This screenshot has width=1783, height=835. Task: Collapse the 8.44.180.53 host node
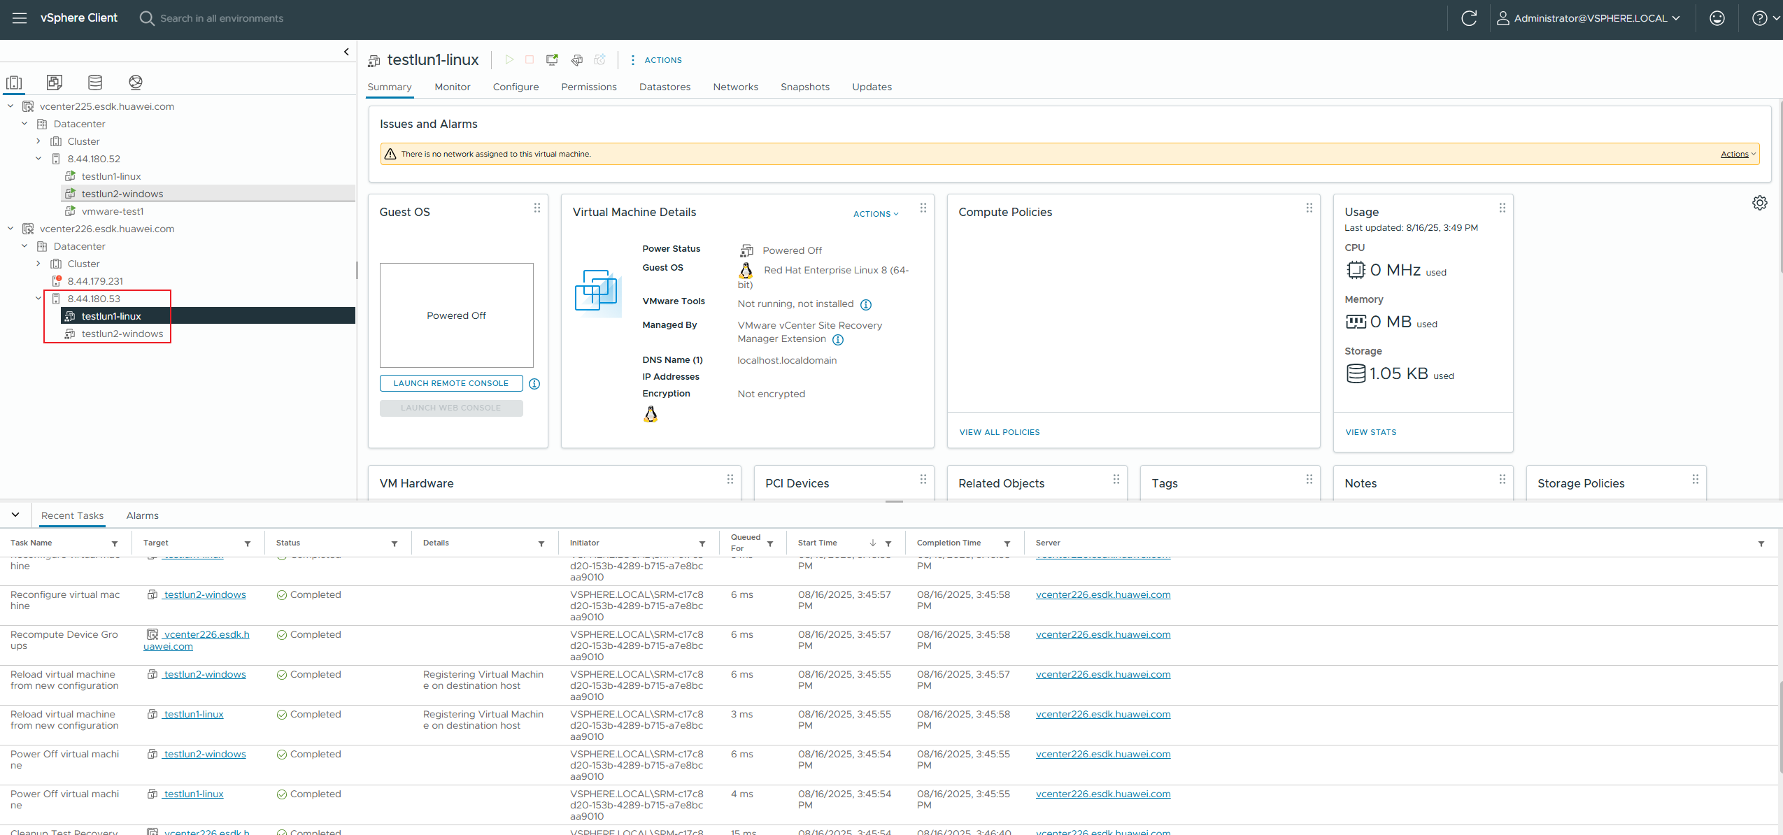[38, 299]
